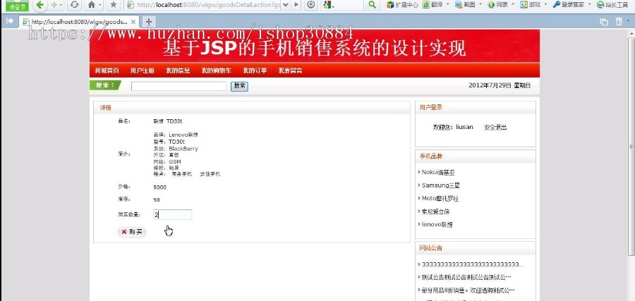The width and height of the screenshot is (635, 301).
Task: Expand the dropdown arrow next to 网银
Action: (513, 5)
